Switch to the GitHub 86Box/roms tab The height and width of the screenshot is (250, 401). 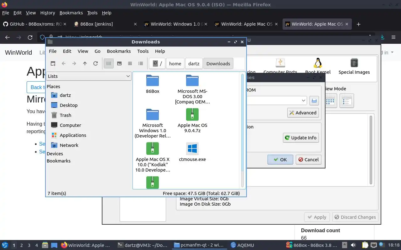pos(35,24)
